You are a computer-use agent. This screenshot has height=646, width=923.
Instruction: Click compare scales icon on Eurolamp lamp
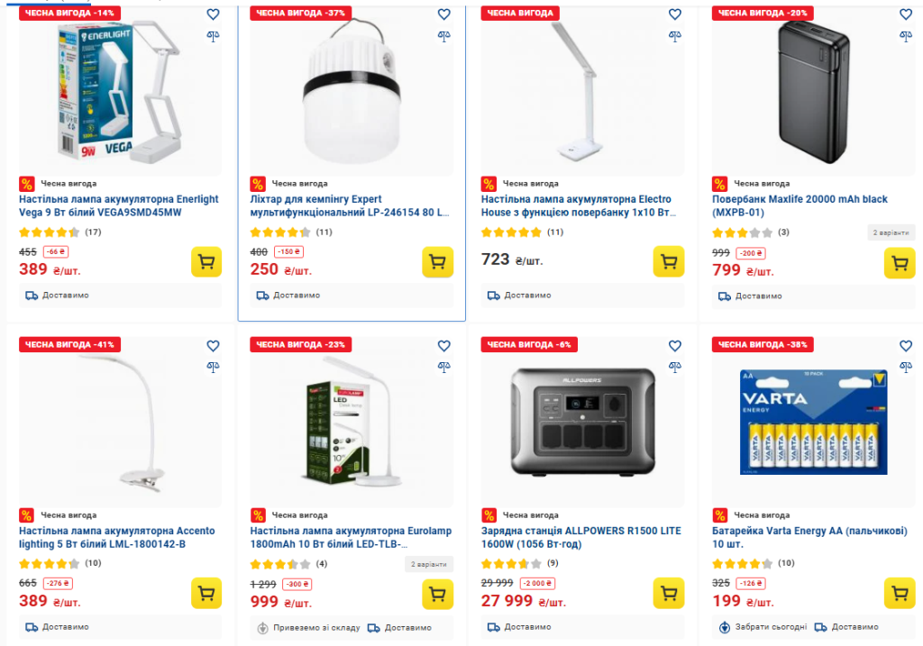tap(443, 368)
